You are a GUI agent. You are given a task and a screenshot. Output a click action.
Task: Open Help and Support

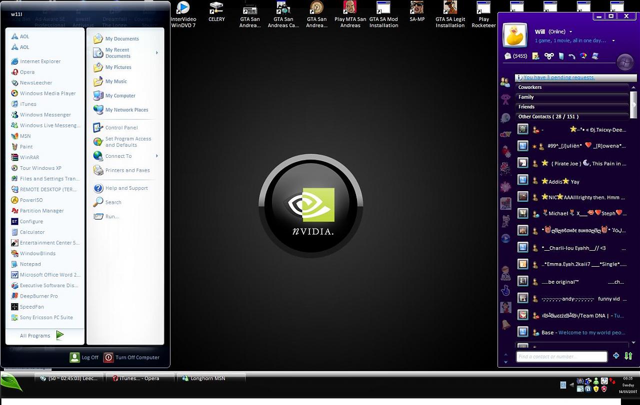point(120,188)
